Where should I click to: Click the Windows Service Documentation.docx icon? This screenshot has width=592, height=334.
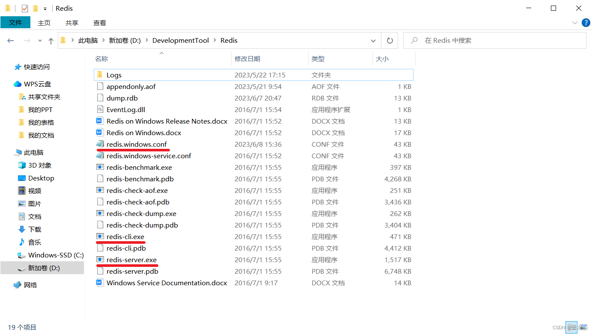point(100,283)
